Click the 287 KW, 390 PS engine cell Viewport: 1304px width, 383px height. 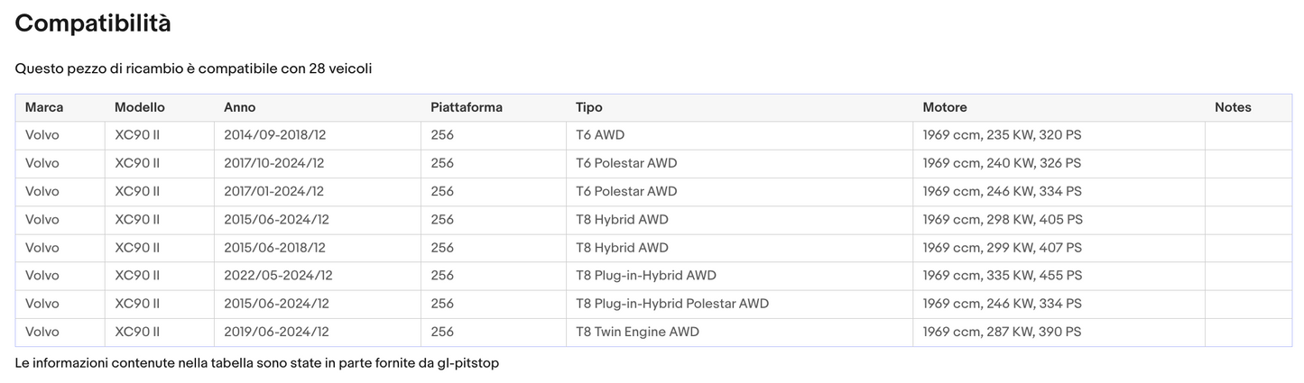coord(1001,332)
